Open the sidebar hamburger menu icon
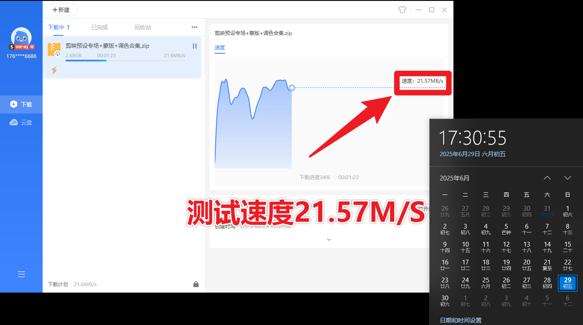583x325 pixels. [21, 274]
